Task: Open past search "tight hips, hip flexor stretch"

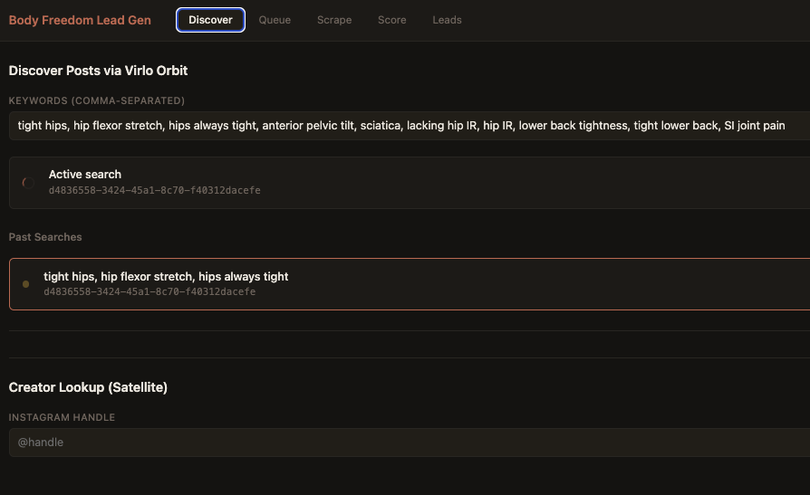Action: [x=410, y=284]
